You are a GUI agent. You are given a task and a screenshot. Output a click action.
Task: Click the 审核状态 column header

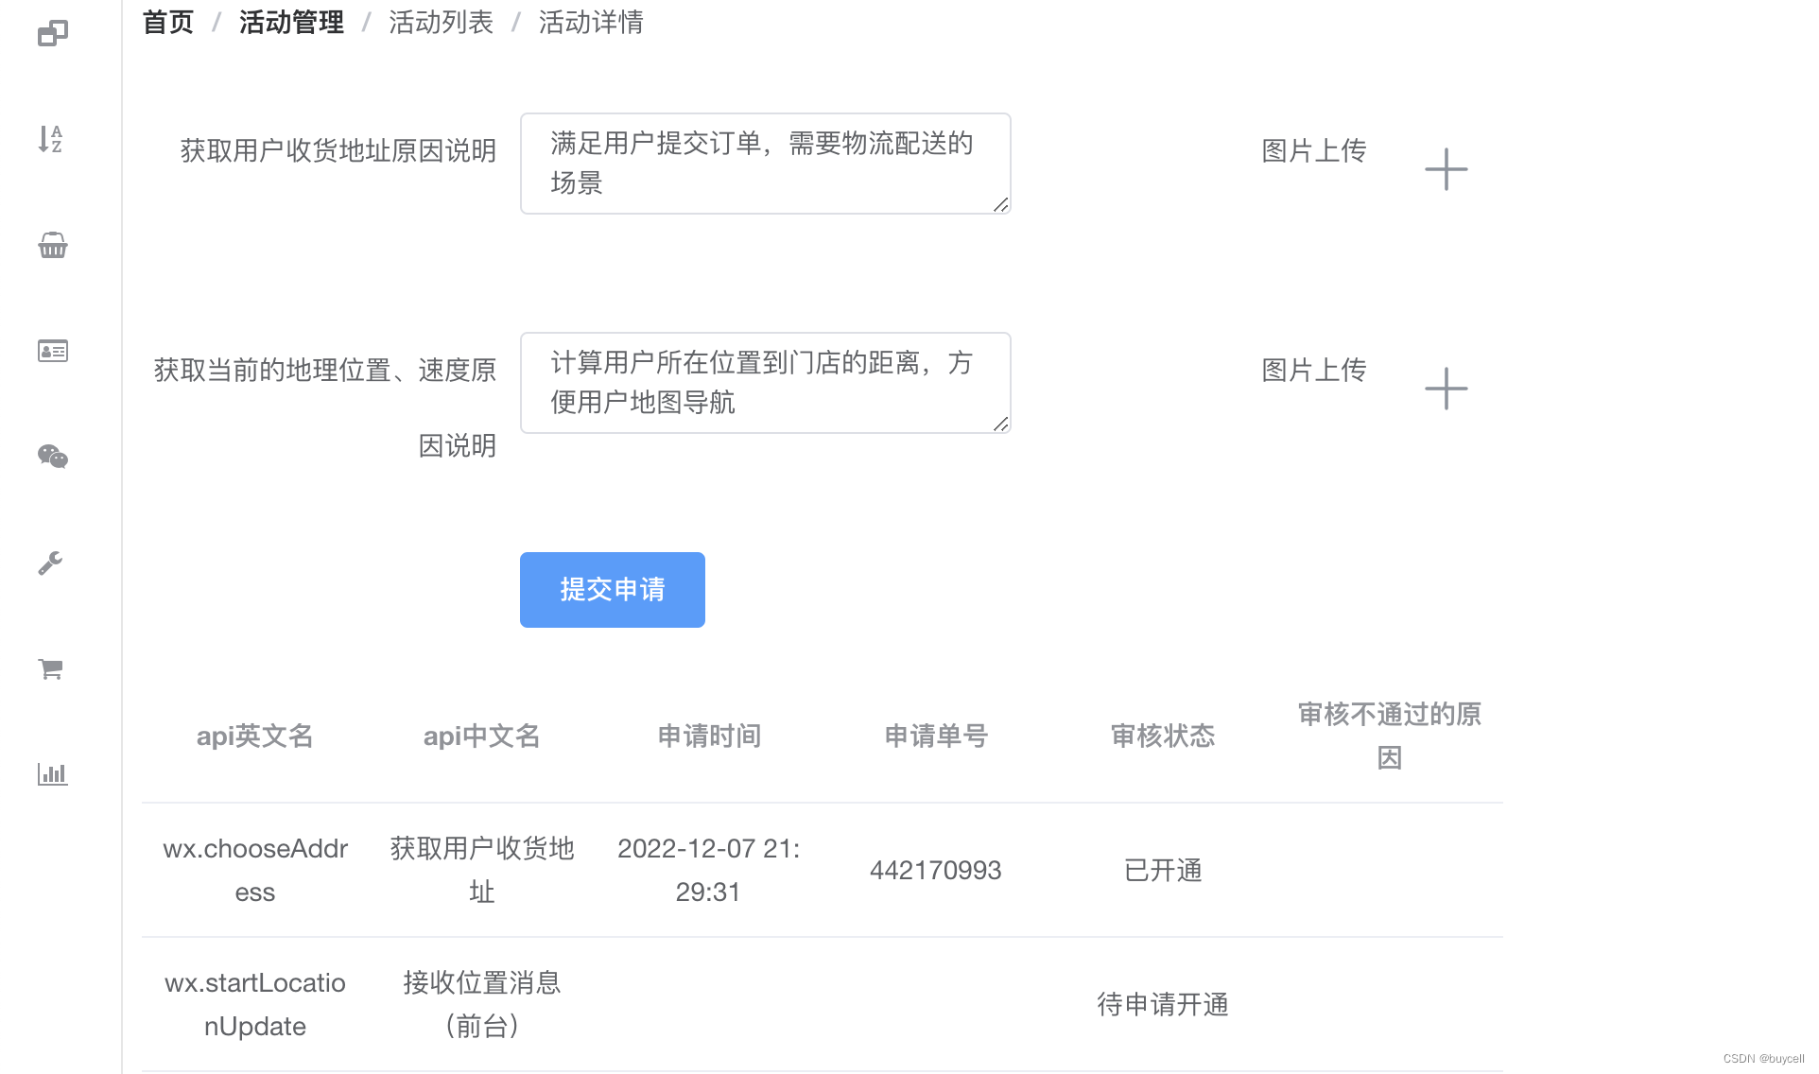(x=1163, y=736)
